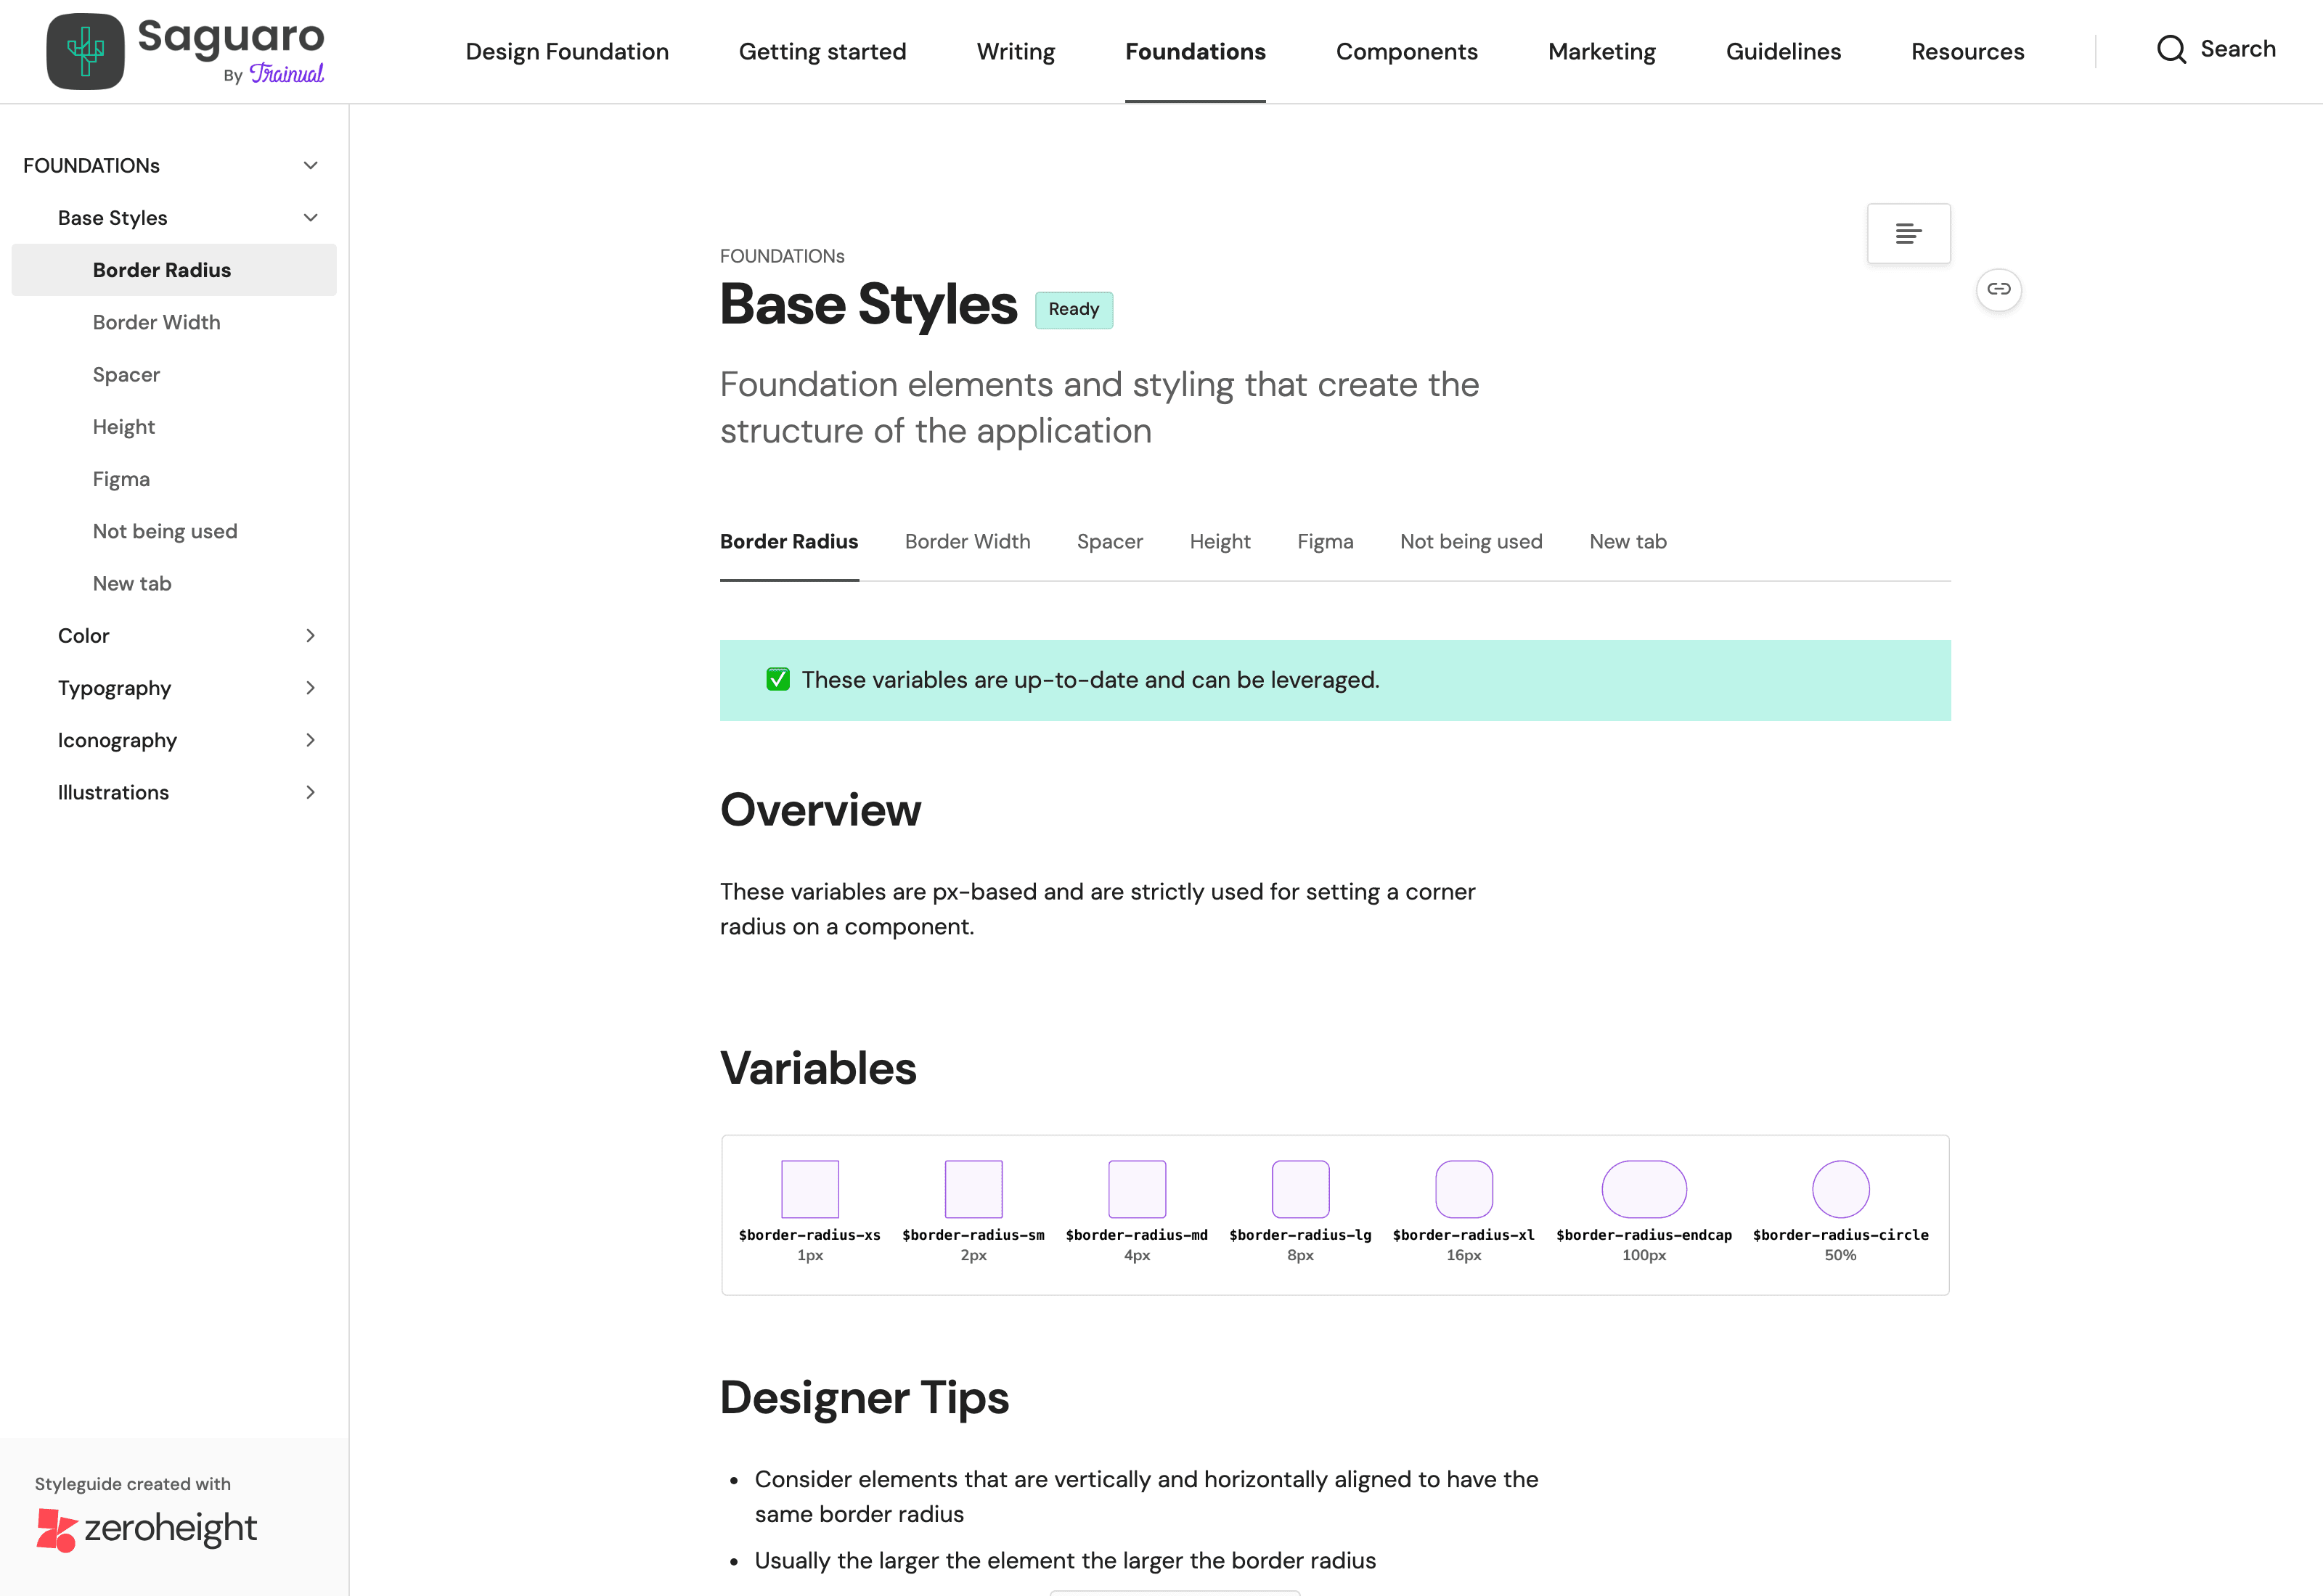
Task: Click the Saguaro cactus logo icon
Action: 85,51
